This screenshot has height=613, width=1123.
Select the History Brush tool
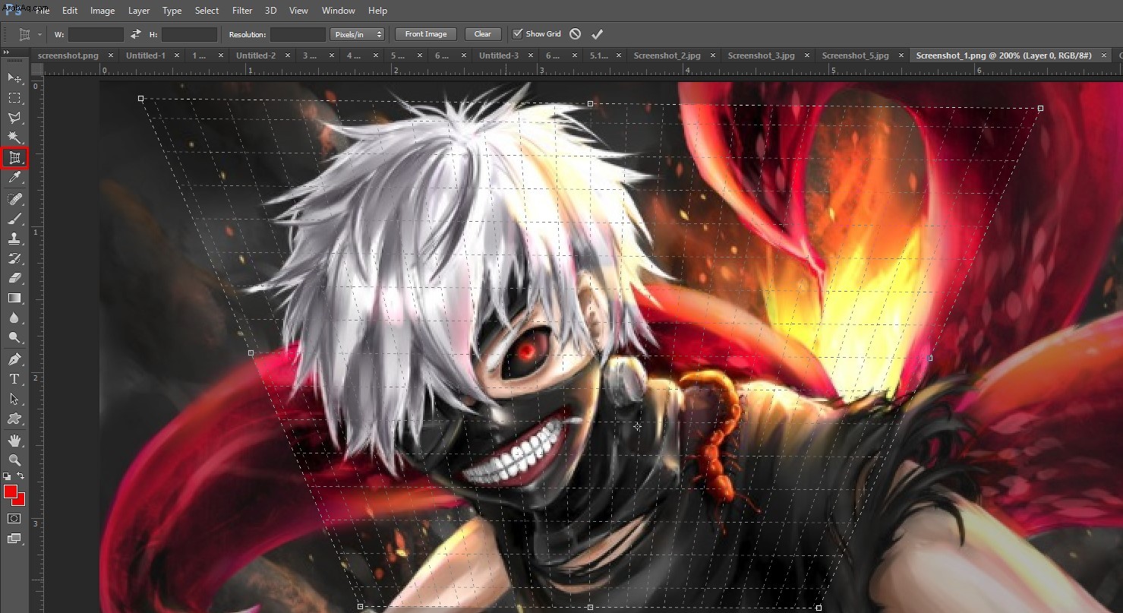(x=14, y=258)
